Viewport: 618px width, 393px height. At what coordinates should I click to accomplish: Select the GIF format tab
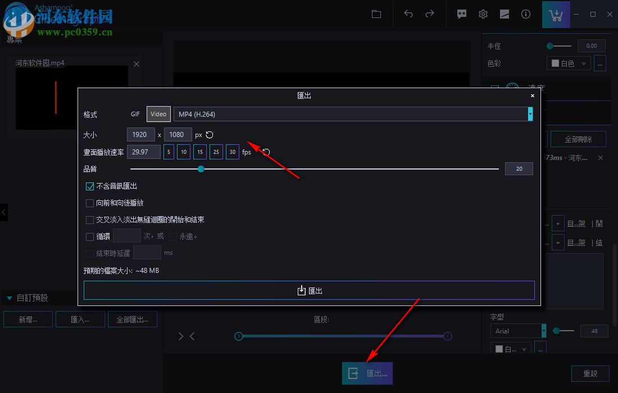(135, 114)
